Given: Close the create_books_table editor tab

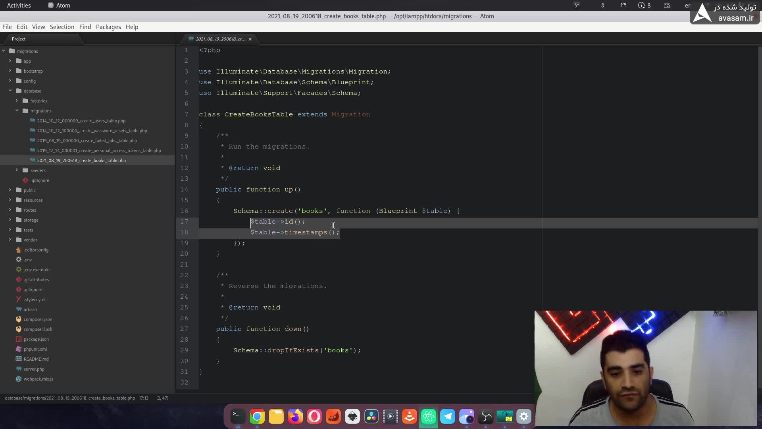Looking at the screenshot, I should point(250,39).
